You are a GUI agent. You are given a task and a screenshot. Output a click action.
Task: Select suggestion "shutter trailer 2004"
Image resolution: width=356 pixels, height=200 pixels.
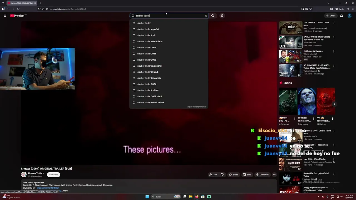click(x=169, y=47)
